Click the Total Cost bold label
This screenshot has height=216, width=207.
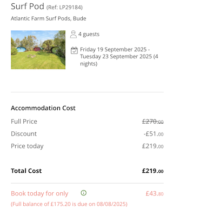(26, 171)
